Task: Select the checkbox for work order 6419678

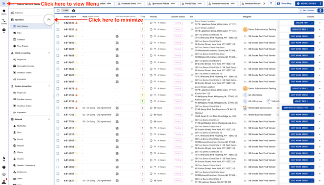Action: click(x=58, y=89)
